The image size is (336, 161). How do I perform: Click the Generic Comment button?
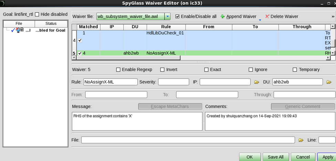pos(303,106)
